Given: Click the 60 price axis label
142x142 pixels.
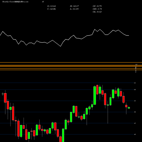Looking at the screenshot, I should point(135,89).
